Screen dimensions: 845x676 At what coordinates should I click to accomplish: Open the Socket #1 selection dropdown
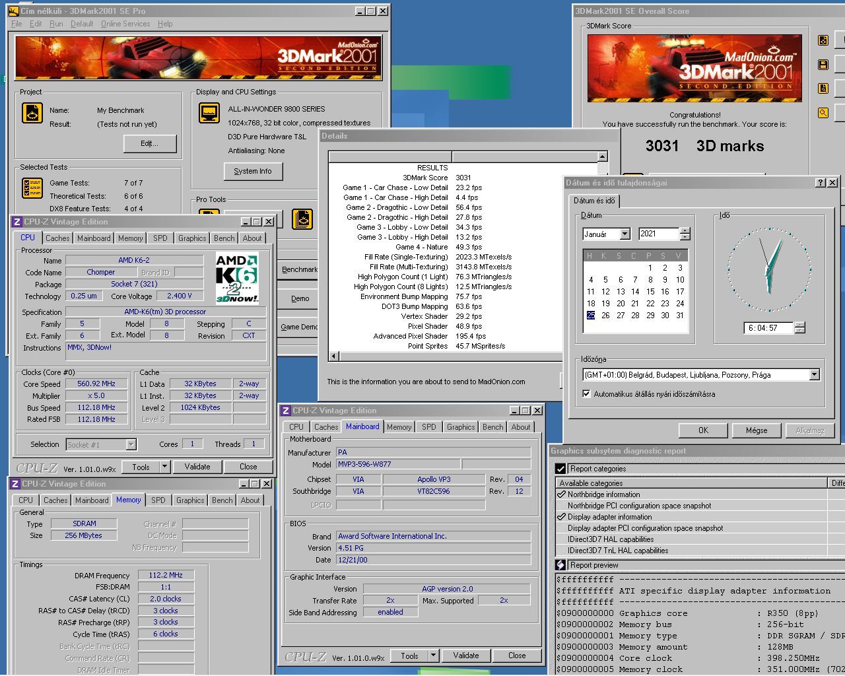click(x=131, y=445)
